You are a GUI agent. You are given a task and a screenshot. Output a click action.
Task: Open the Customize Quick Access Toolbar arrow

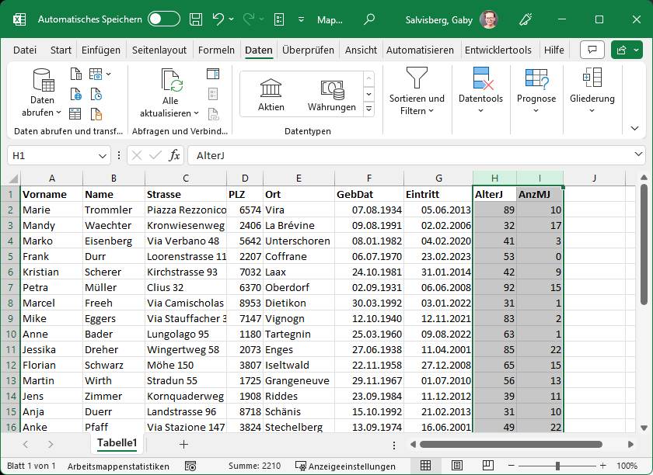coord(301,19)
